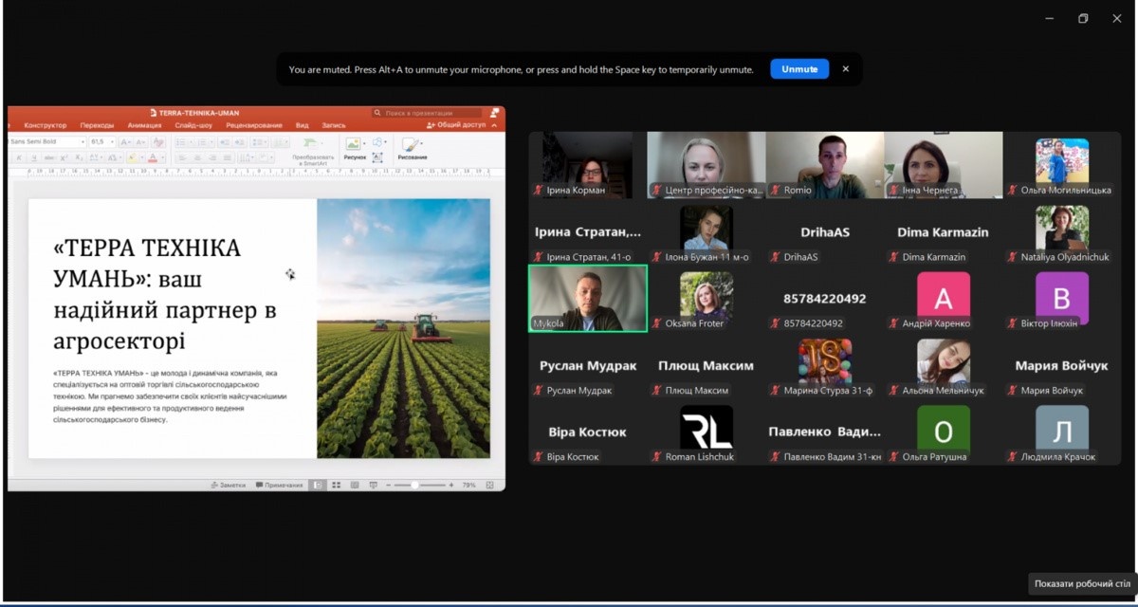Switch to the slide sorter view
The width and height of the screenshot is (1138, 607).
point(337,485)
